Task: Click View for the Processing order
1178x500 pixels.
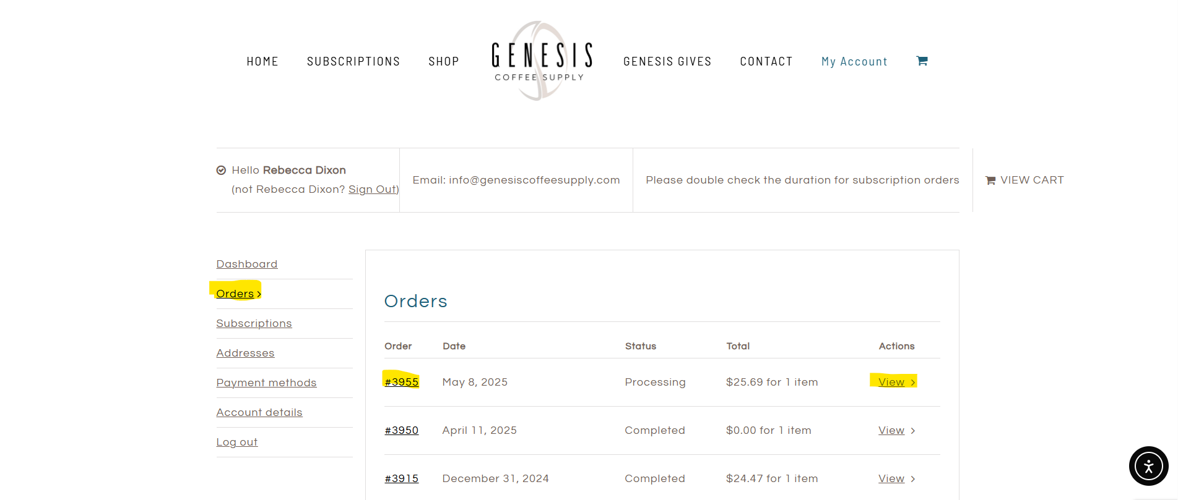Action: click(x=891, y=382)
